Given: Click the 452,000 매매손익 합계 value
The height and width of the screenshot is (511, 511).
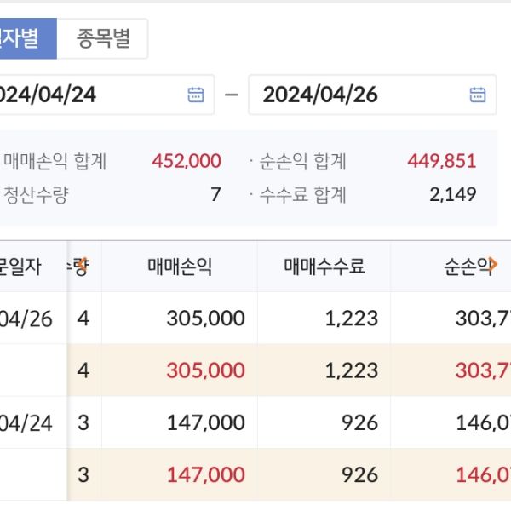Looking at the screenshot, I should coord(186,161).
